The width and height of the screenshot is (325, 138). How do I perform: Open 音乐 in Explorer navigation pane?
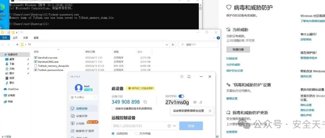coord(12,83)
